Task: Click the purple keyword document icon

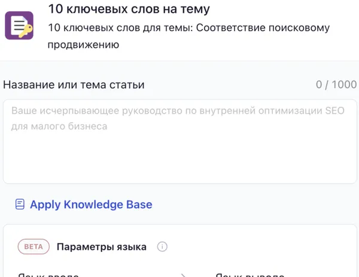Action: [x=19, y=25]
